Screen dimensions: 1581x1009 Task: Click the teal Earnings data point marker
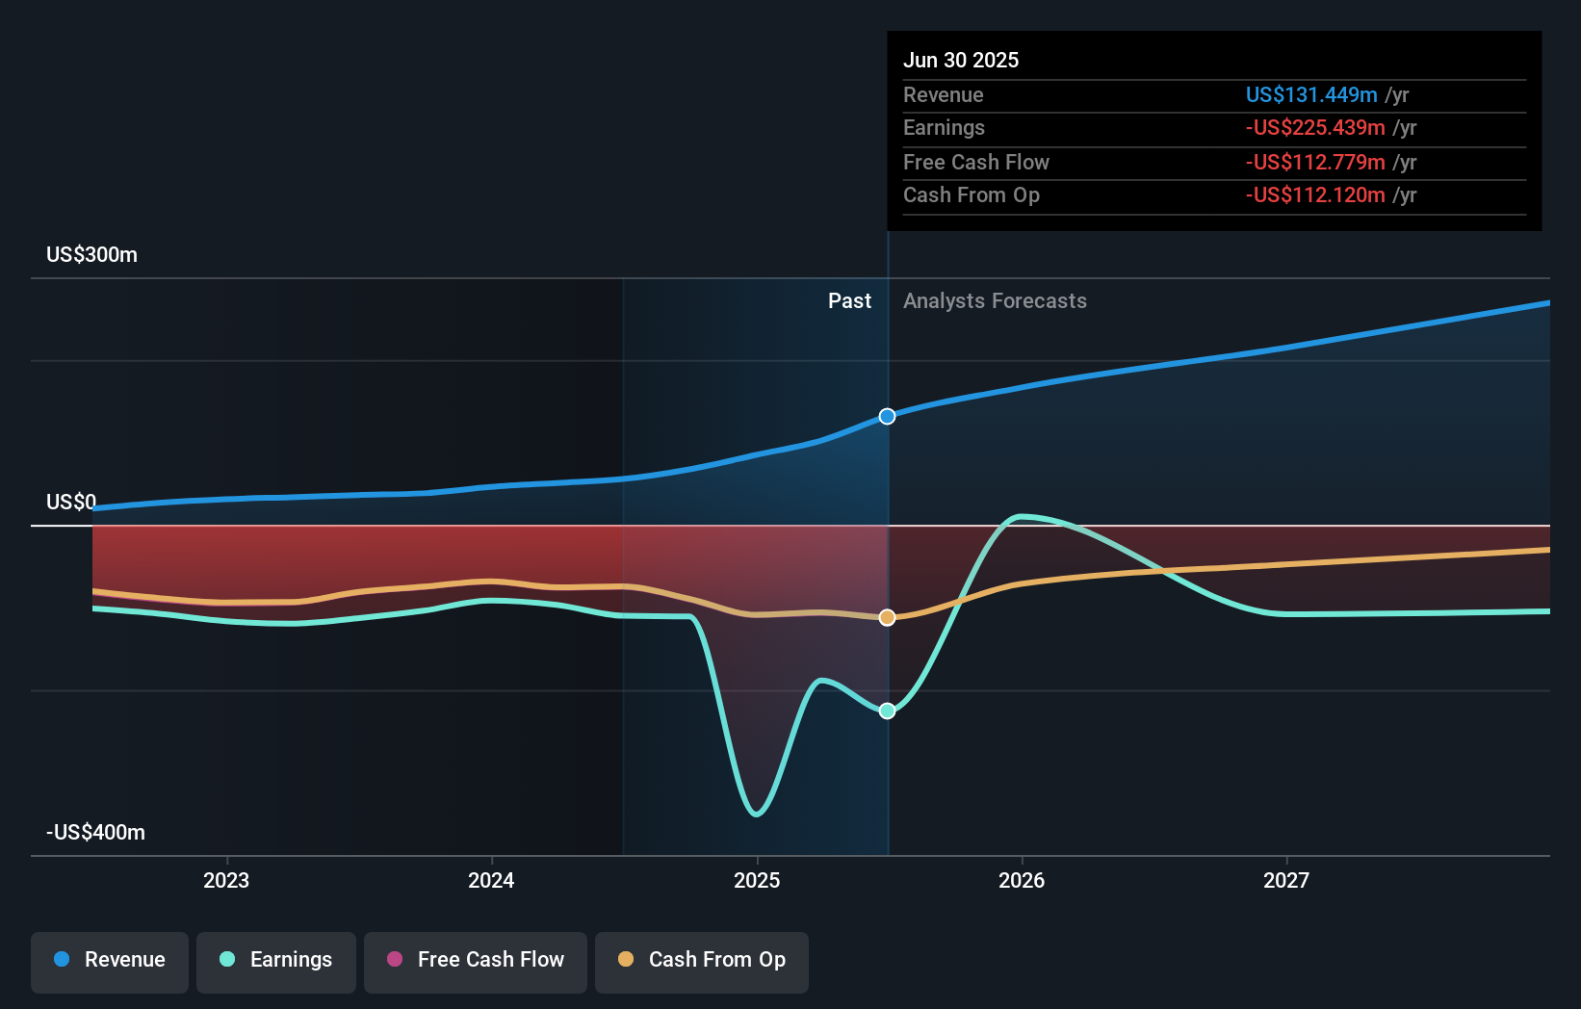887,711
